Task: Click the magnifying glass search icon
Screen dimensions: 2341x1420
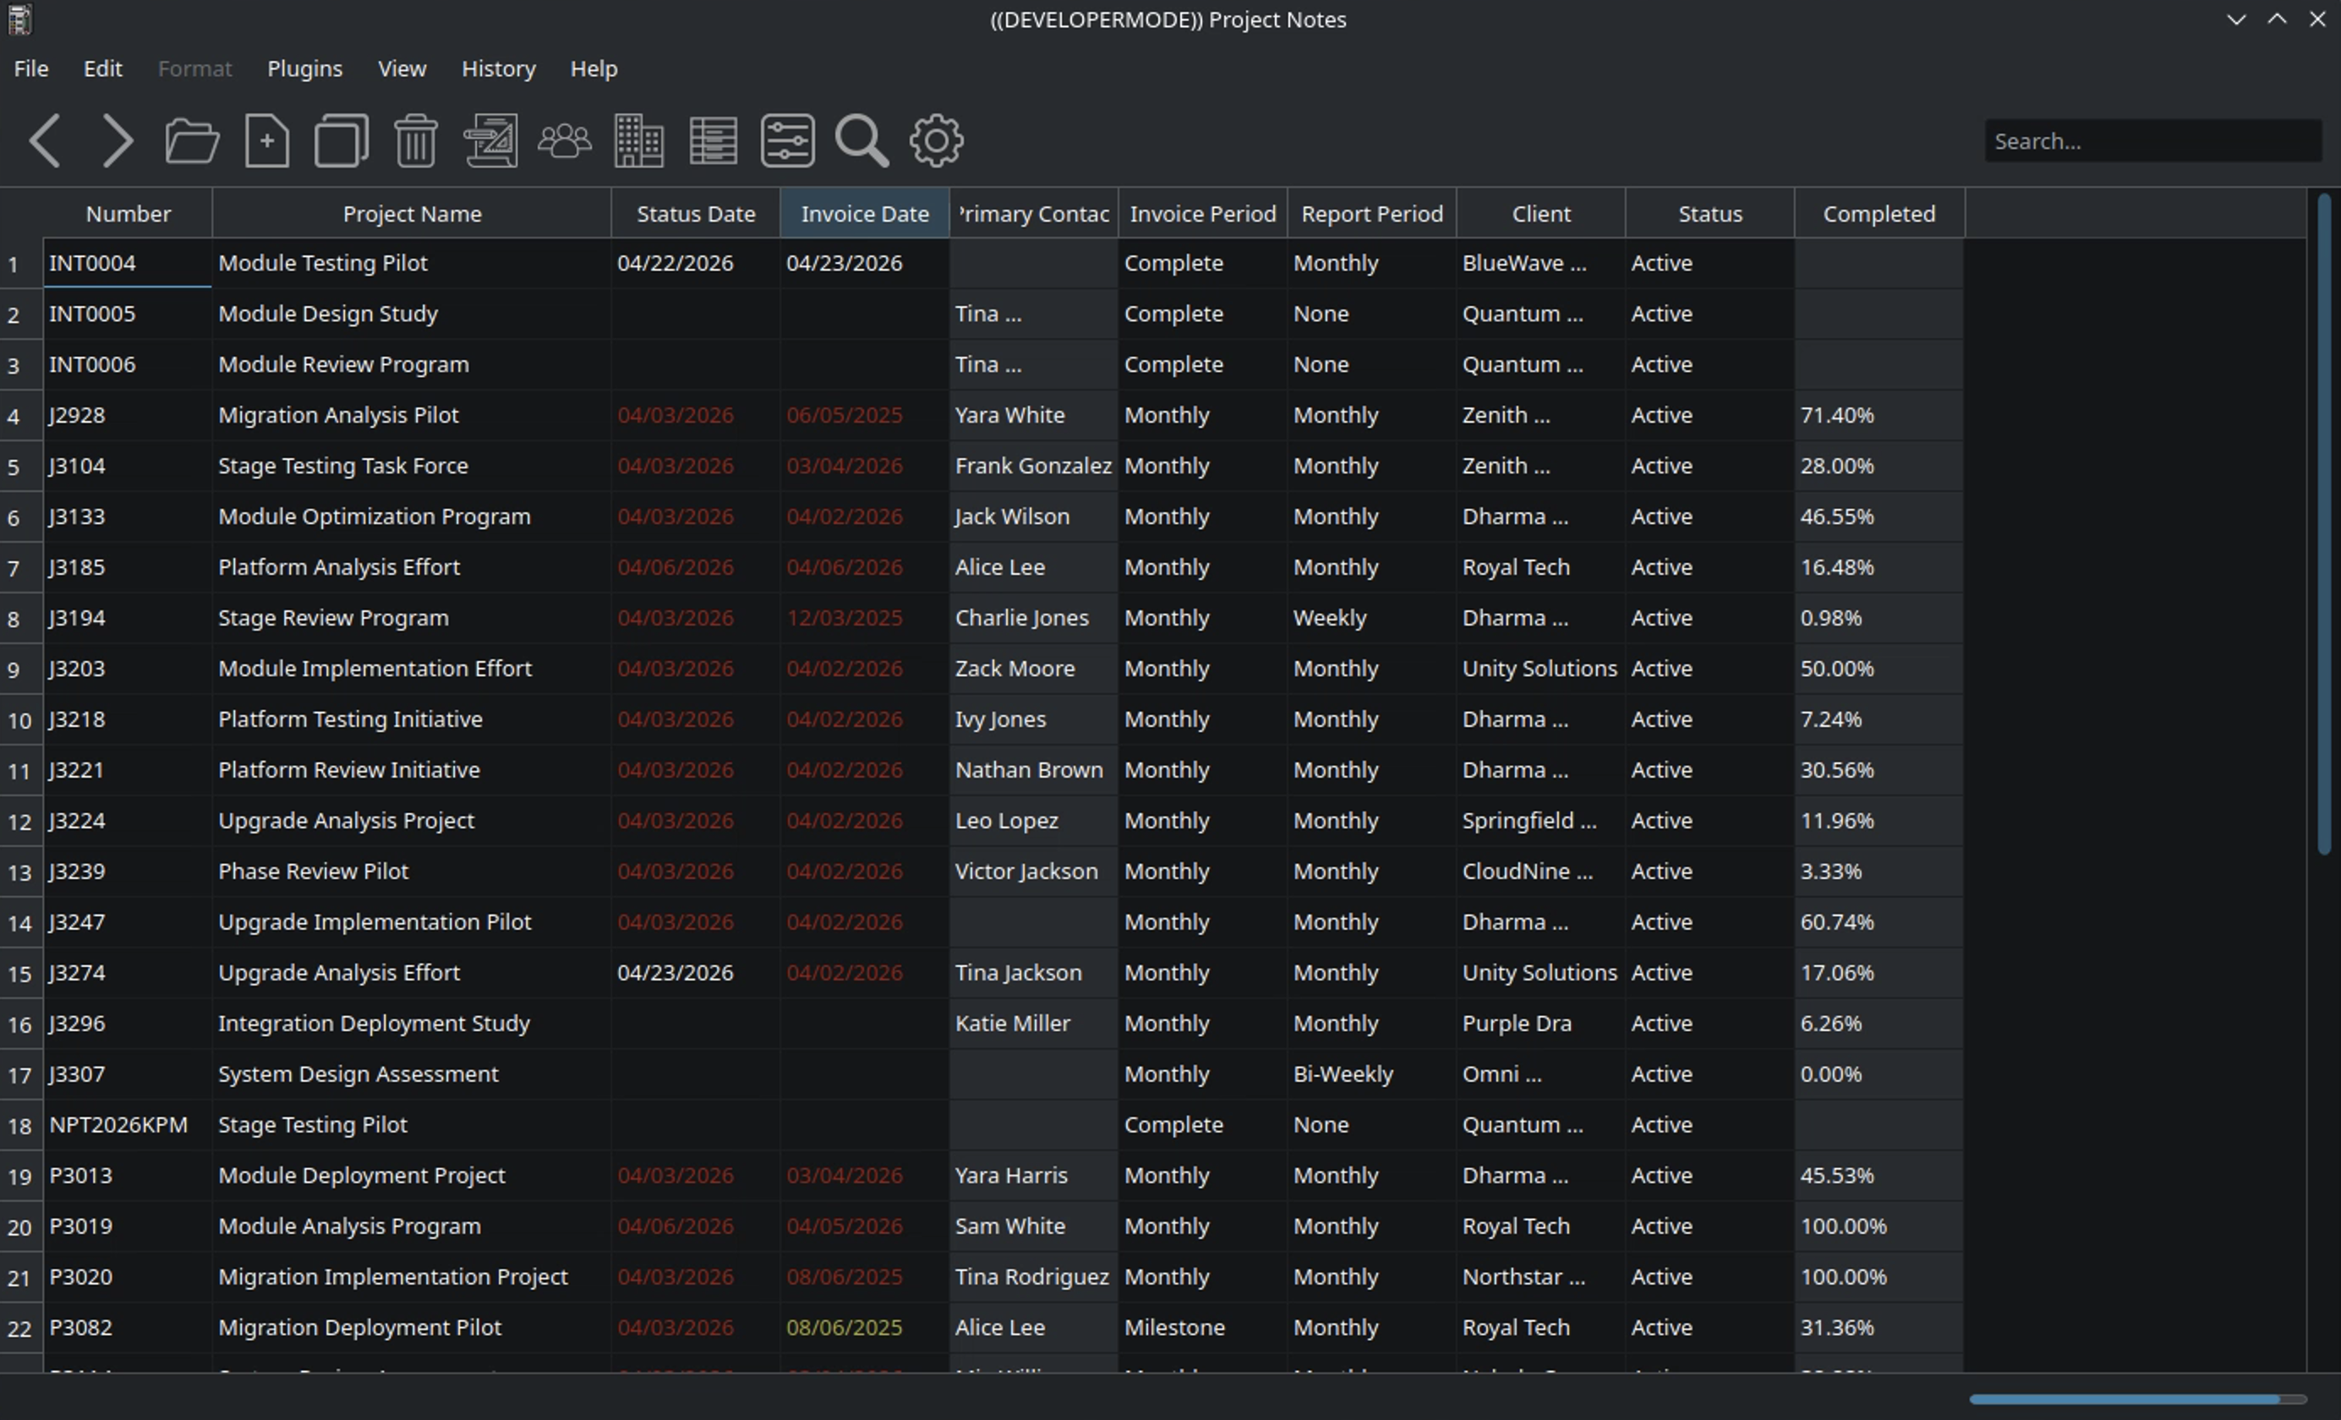Action: [x=861, y=140]
